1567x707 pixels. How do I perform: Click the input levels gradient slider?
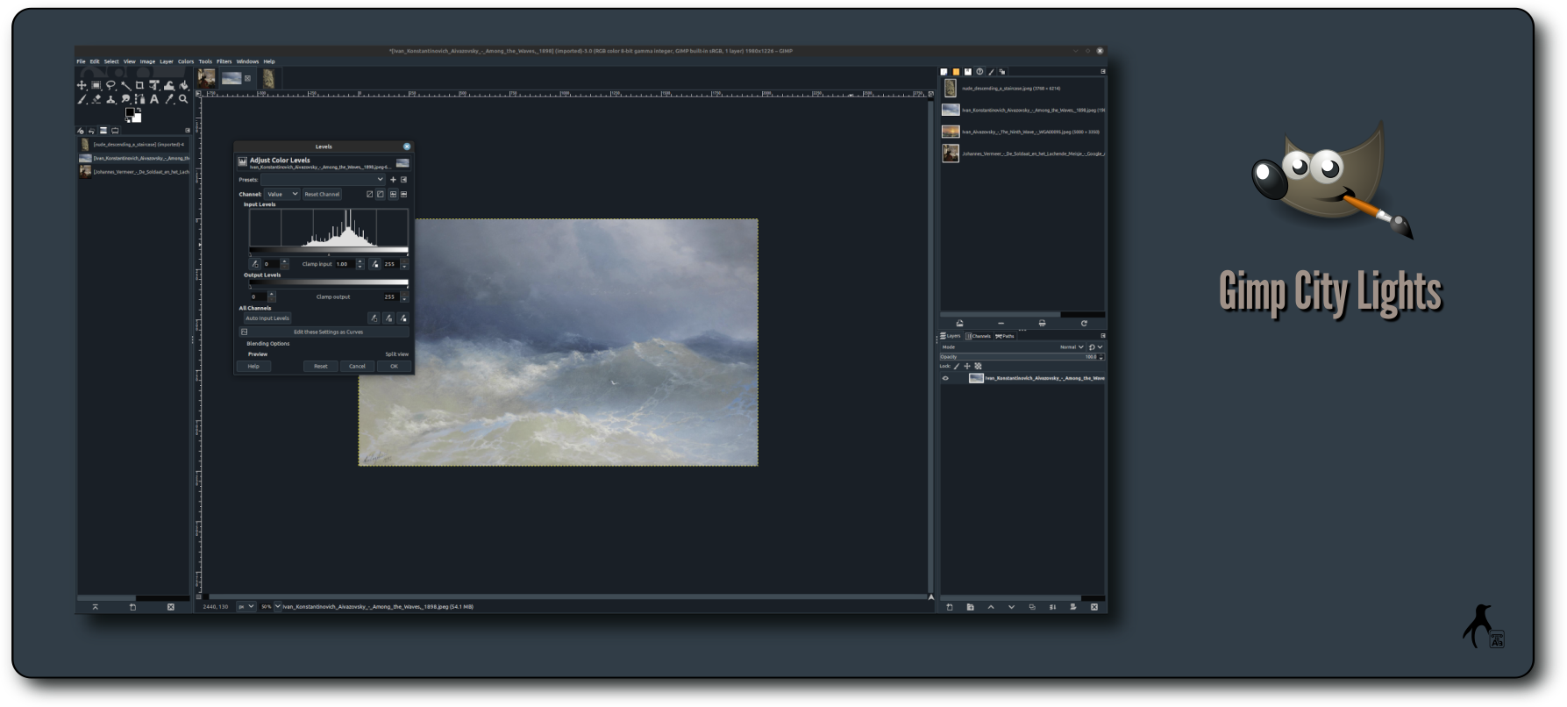click(329, 250)
